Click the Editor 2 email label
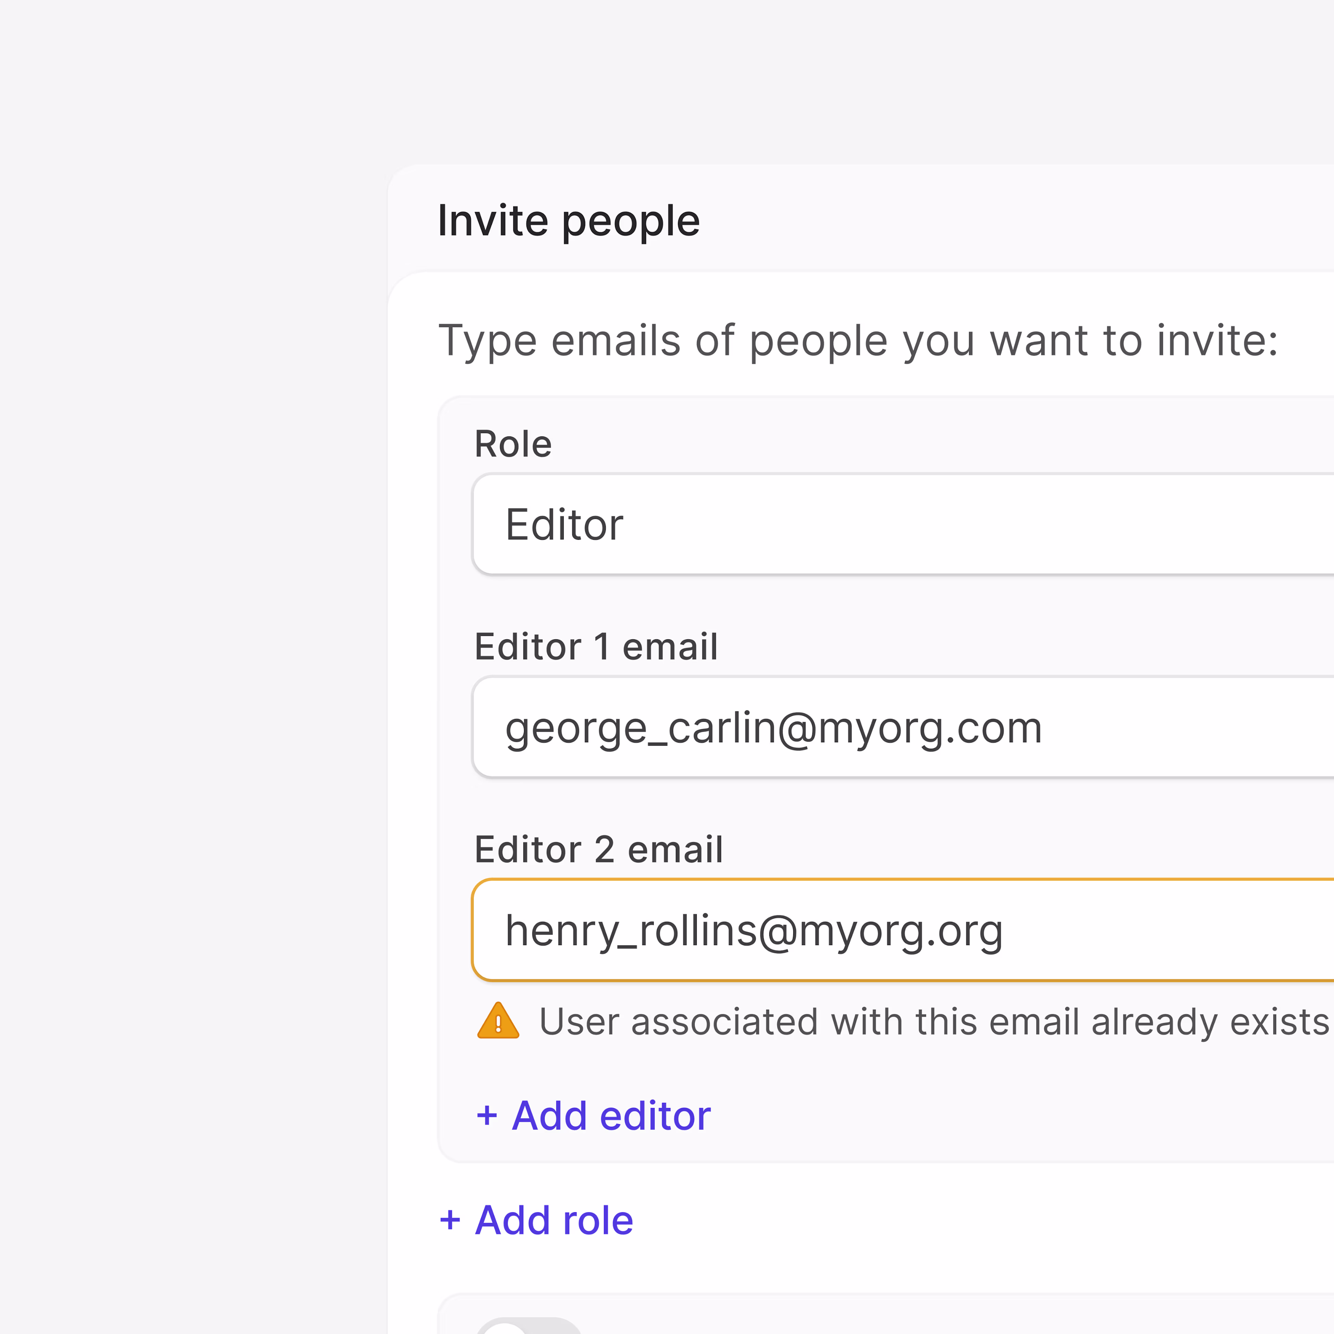This screenshot has height=1334, width=1334. point(599,849)
